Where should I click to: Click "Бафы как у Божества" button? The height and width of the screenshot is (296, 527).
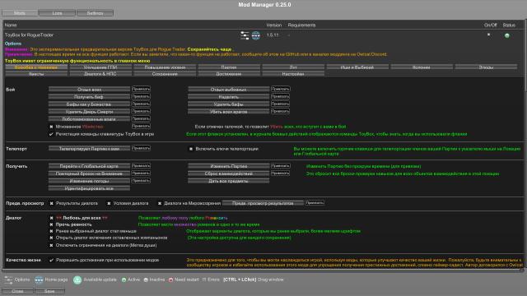(x=89, y=104)
